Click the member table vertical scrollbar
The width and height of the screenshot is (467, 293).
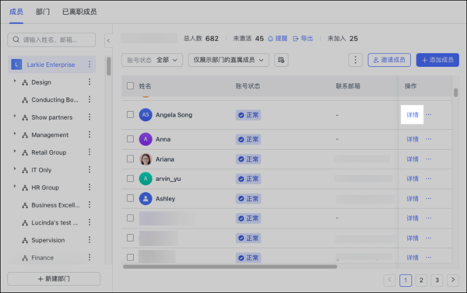[455, 92]
